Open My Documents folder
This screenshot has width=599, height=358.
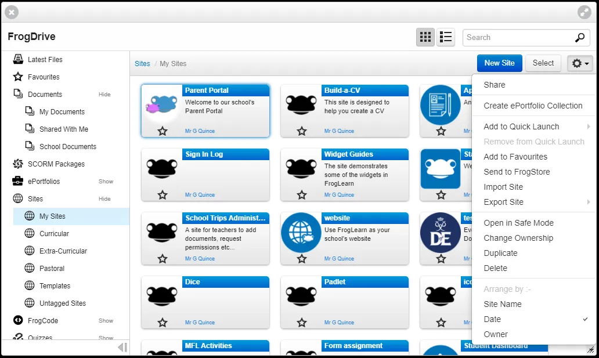pyautogui.click(x=62, y=111)
